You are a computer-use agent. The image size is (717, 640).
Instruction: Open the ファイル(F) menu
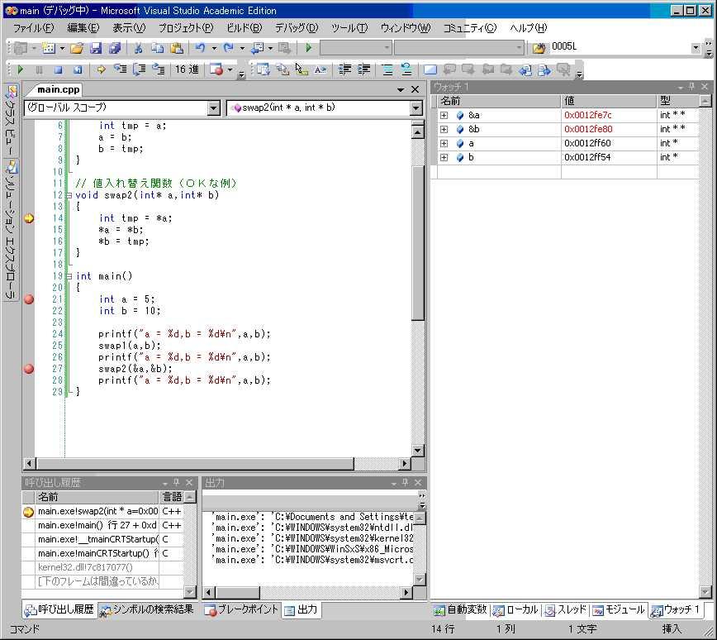click(33, 28)
